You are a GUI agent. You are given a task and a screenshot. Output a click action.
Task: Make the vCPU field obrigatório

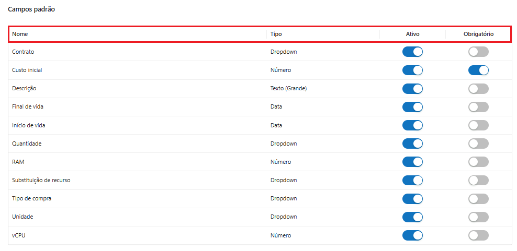(x=478, y=235)
